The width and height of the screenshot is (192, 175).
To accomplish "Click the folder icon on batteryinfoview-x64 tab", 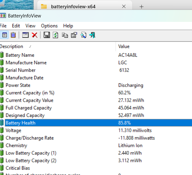I will [44, 6].
